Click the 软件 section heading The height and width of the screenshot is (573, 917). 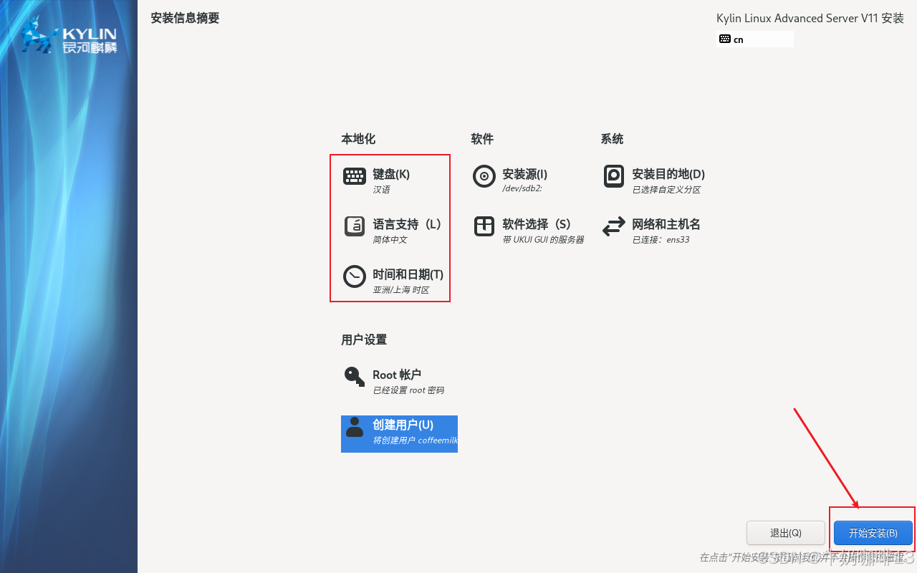click(482, 139)
